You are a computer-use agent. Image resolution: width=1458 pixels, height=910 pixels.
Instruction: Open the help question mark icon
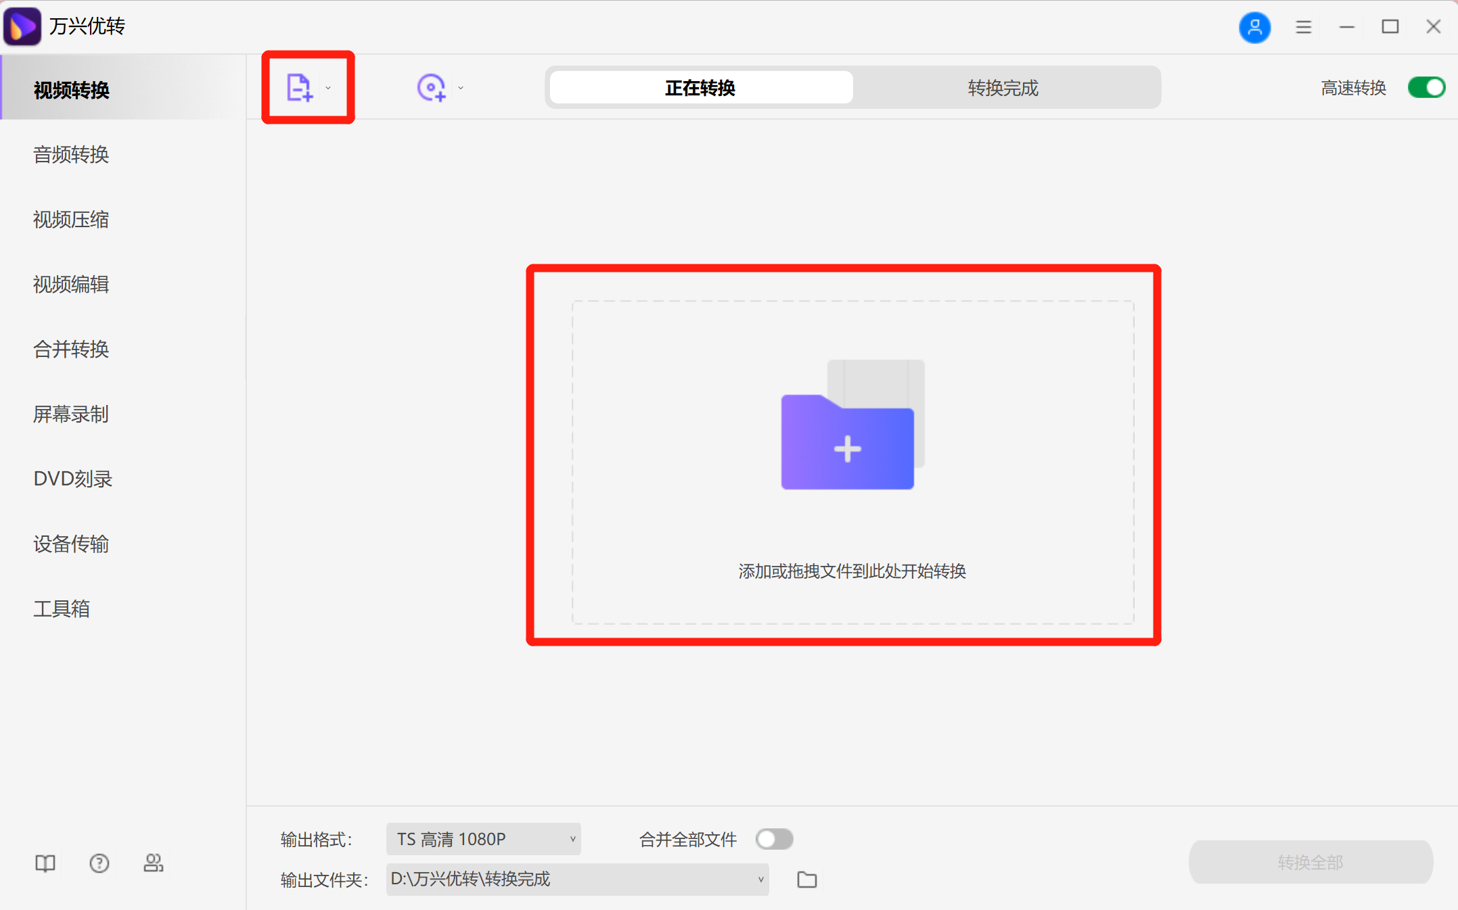[x=99, y=863]
